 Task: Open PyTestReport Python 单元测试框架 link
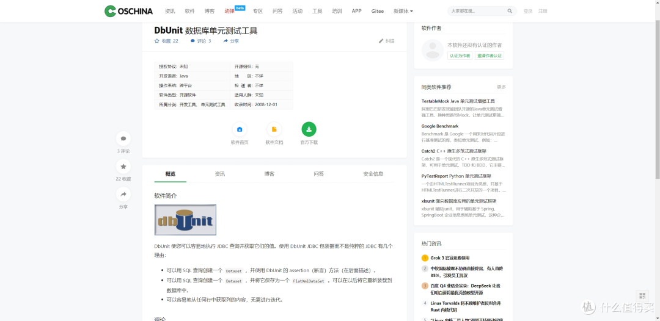pos(457,176)
